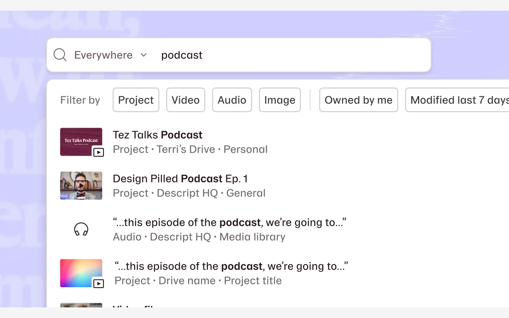
Task: Expand the chevron next to Everywhere
Action: (x=144, y=55)
